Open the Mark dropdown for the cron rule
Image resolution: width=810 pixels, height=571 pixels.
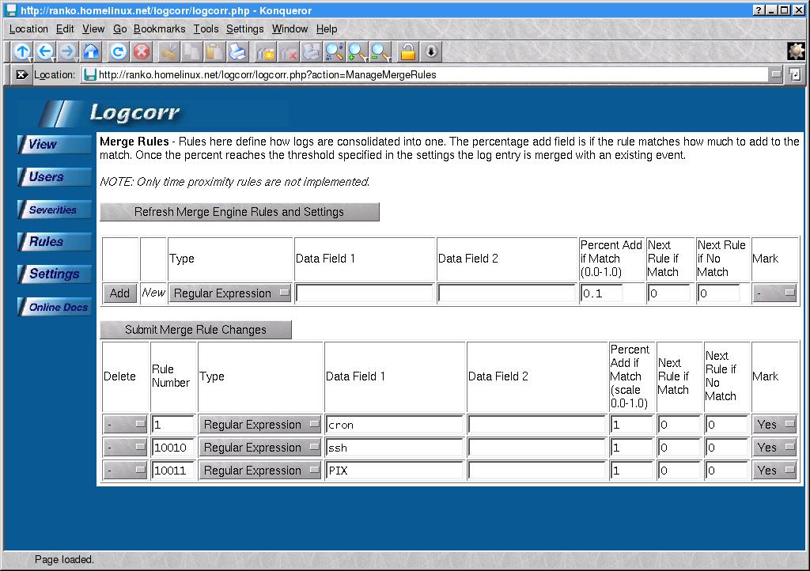click(x=774, y=425)
